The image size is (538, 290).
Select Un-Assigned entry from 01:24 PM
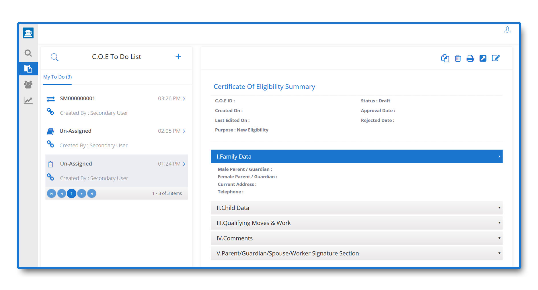tap(116, 171)
